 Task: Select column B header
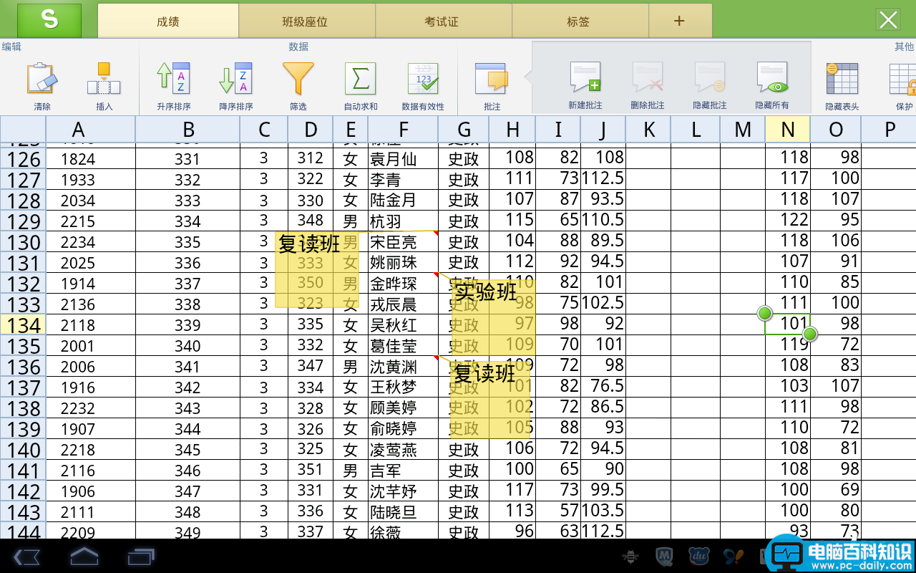[x=187, y=129]
